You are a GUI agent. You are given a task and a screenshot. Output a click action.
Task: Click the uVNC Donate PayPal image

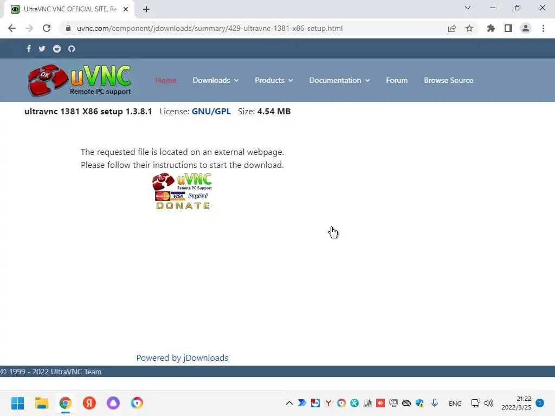tap(182, 191)
